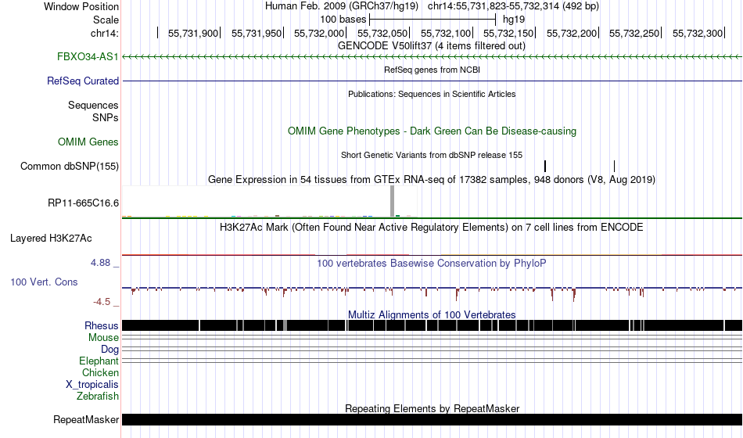Click the Rhesus alignment species label
The image size is (743, 438).
tap(102, 325)
